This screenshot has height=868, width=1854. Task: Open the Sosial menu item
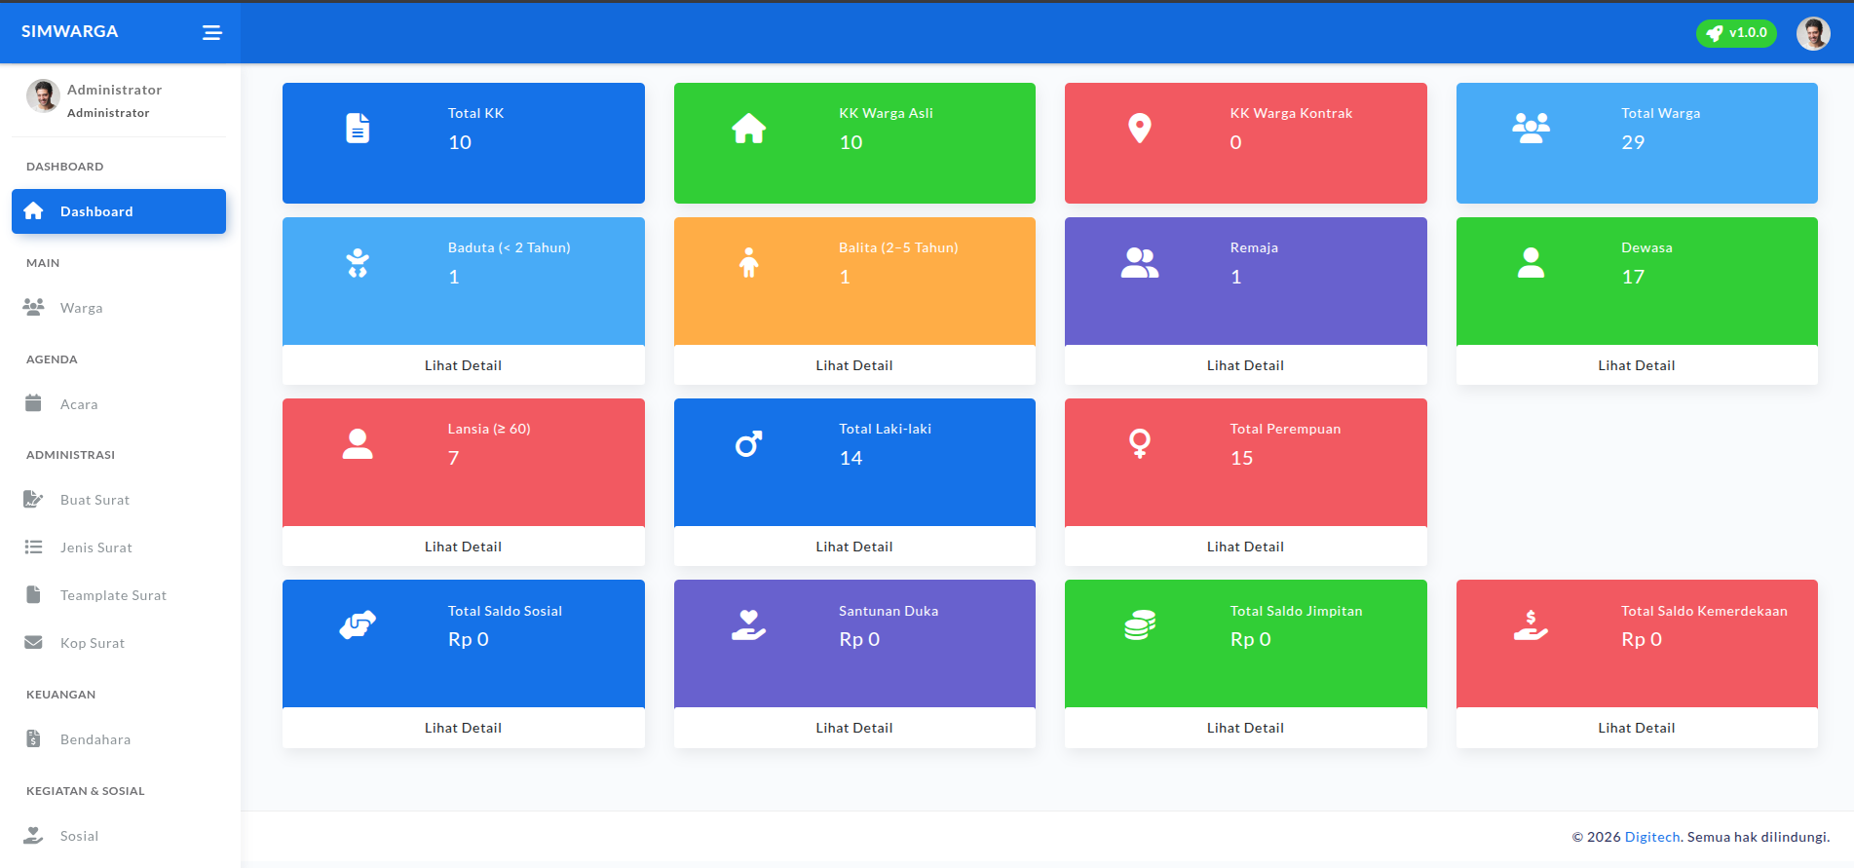coord(119,836)
